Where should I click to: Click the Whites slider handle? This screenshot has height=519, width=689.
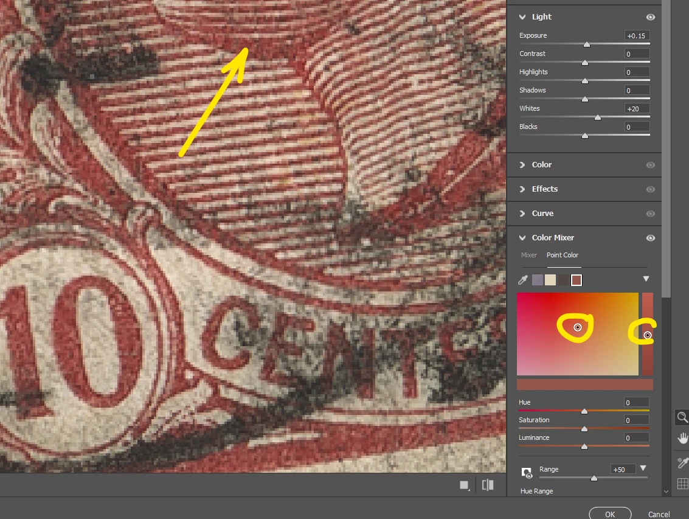coord(598,117)
